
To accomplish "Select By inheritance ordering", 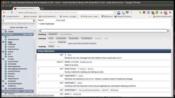I will point(66,34).
